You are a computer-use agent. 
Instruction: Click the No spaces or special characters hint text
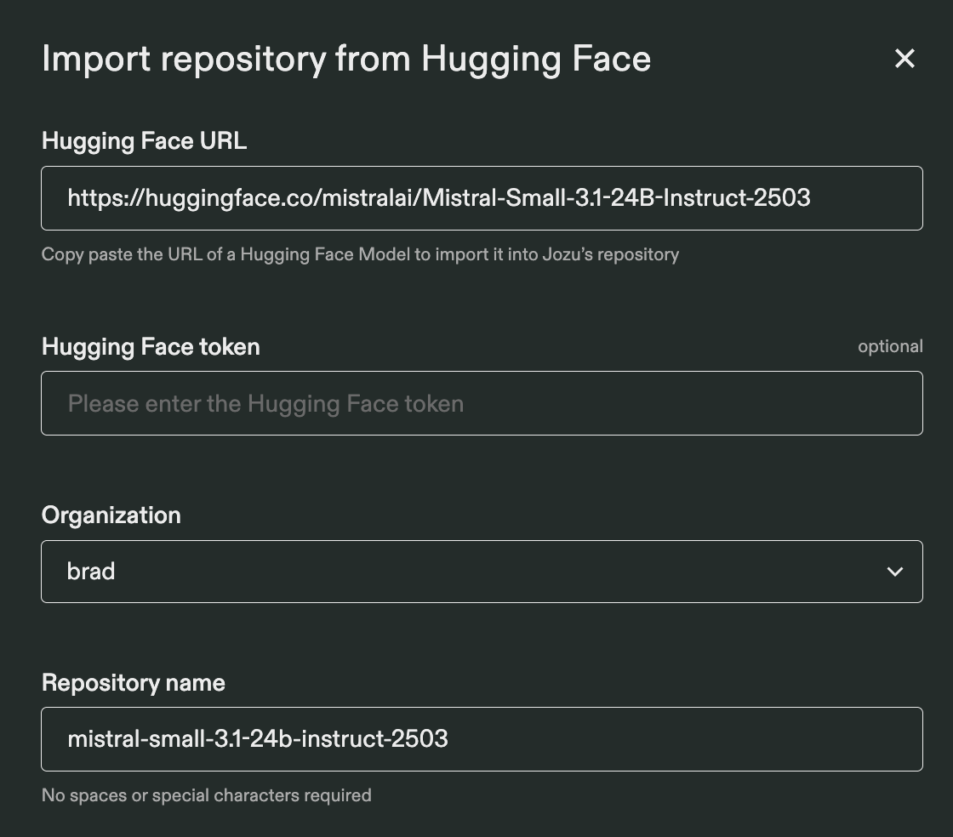click(x=207, y=795)
